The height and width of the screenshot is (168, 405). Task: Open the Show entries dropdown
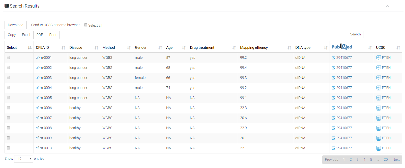23,159
